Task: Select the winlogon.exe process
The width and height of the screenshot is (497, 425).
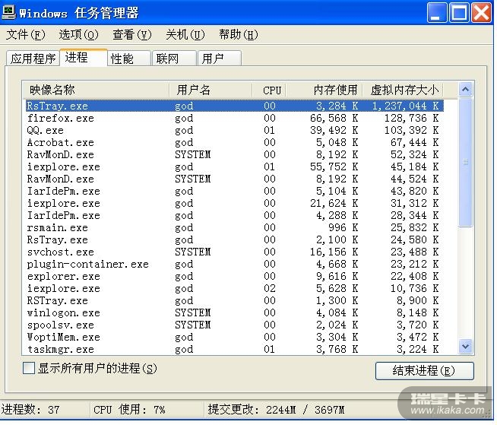Action: pos(234,312)
